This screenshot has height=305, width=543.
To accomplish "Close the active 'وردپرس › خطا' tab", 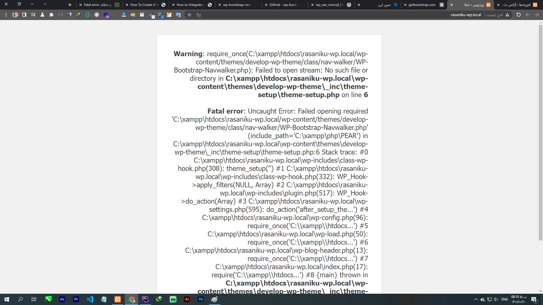I will click(x=452, y=5).
